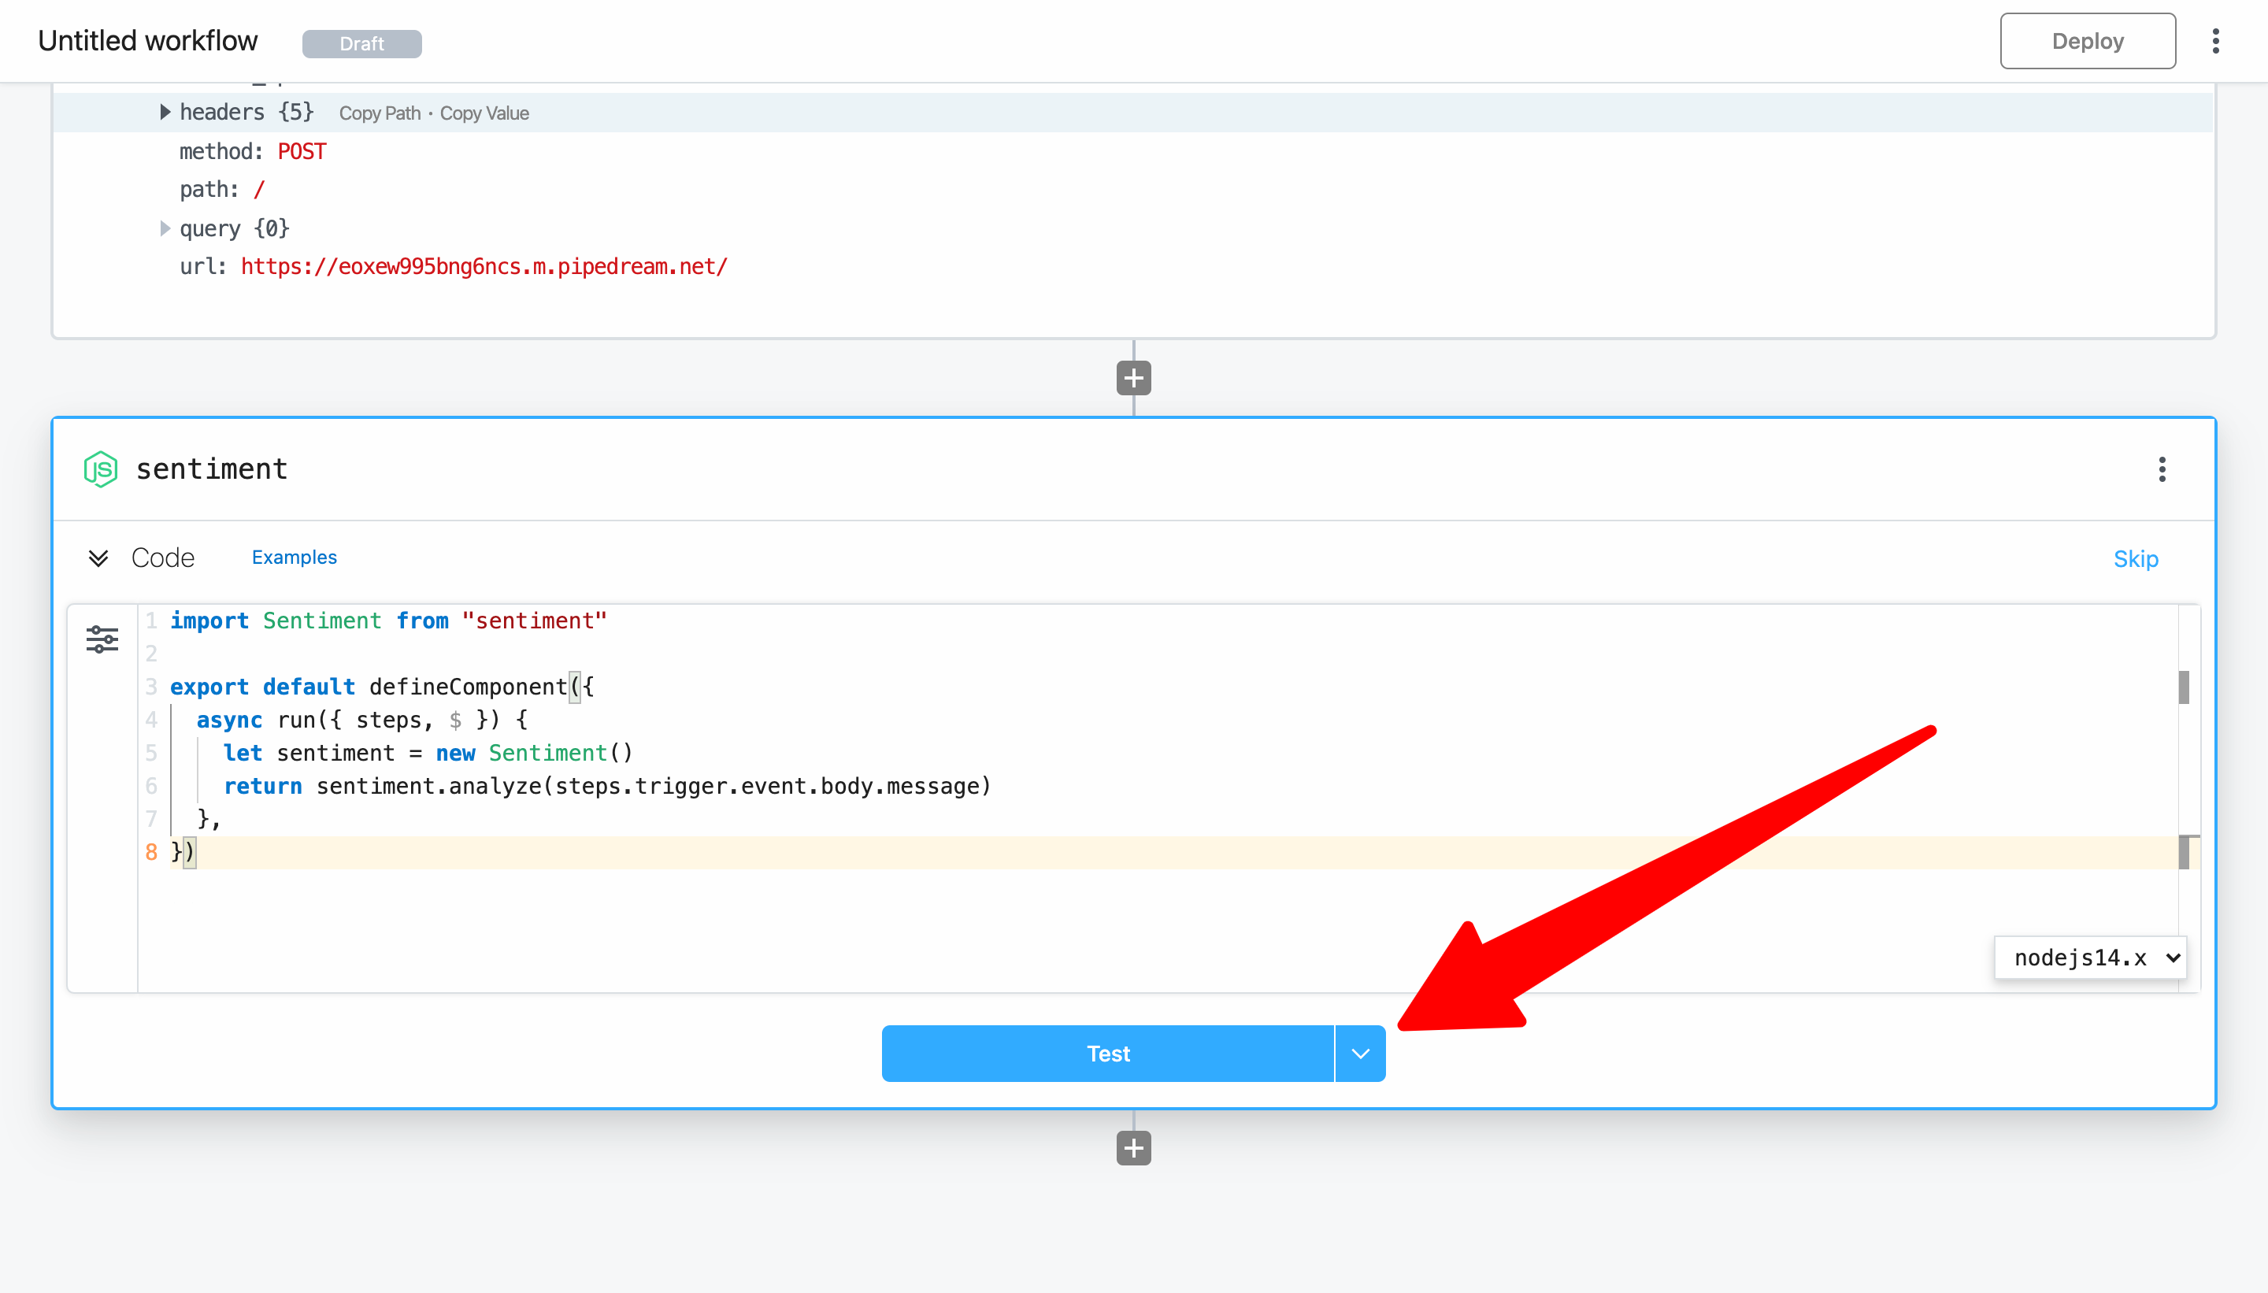
Task: Open the code editor settings sliders icon
Action: pos(102,639)
